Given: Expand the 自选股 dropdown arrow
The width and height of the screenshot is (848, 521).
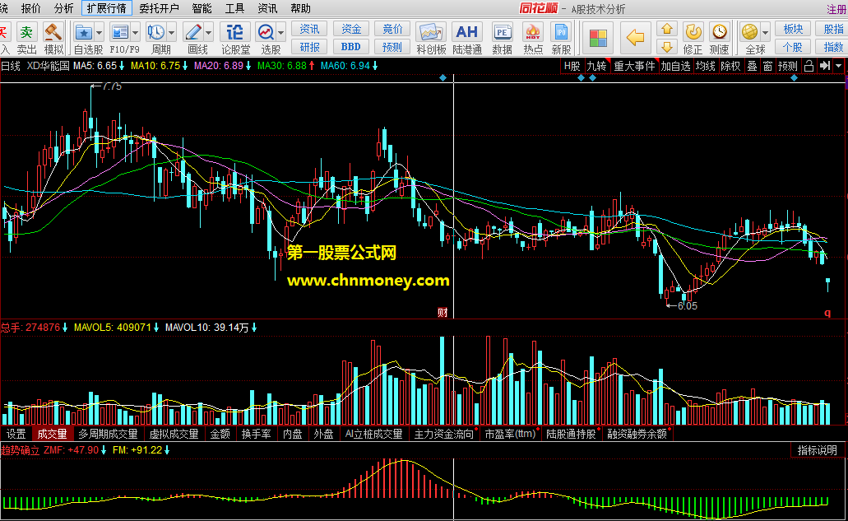Looking at the screenshot, I should (99, 33).
